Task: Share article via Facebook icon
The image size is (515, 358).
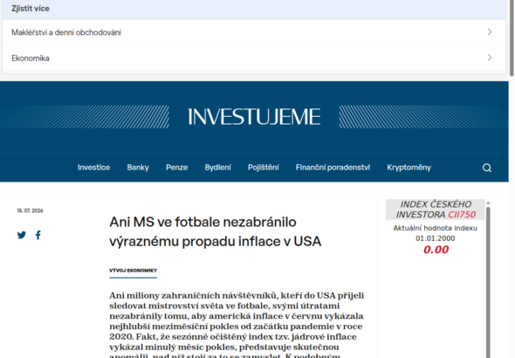Action: [38, 235]
